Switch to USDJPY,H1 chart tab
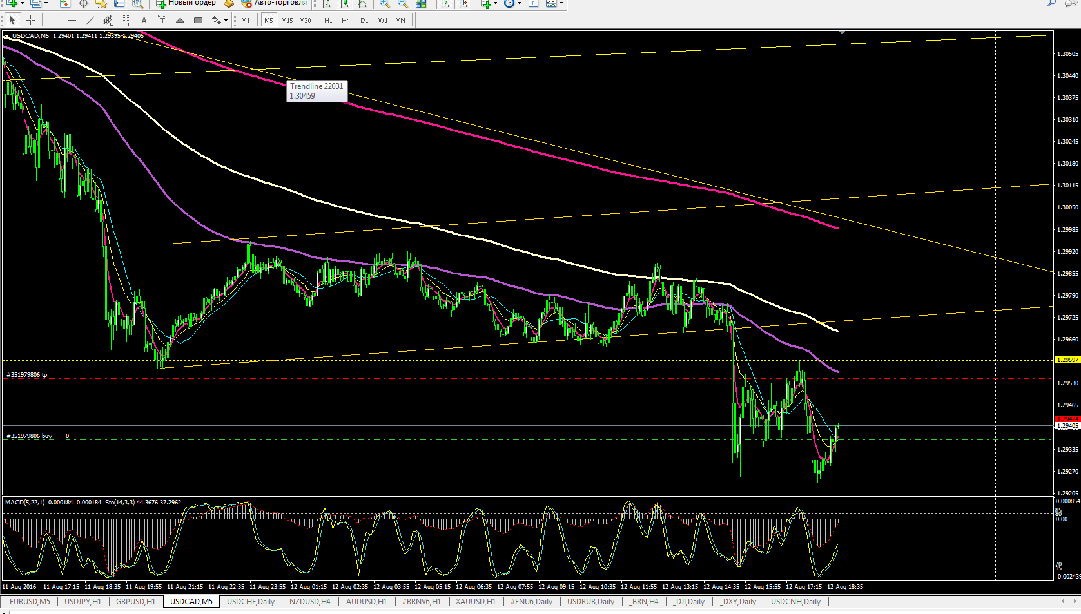1081x614 pixels. pyautogui.click(x=83, y=602)
